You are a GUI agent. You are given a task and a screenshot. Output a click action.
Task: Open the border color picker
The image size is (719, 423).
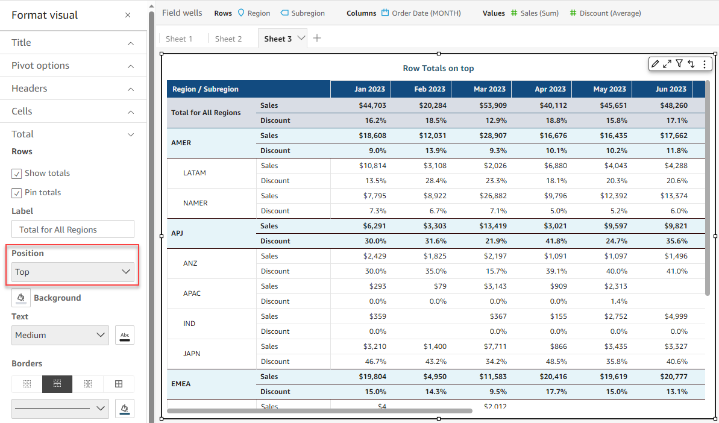125,409
